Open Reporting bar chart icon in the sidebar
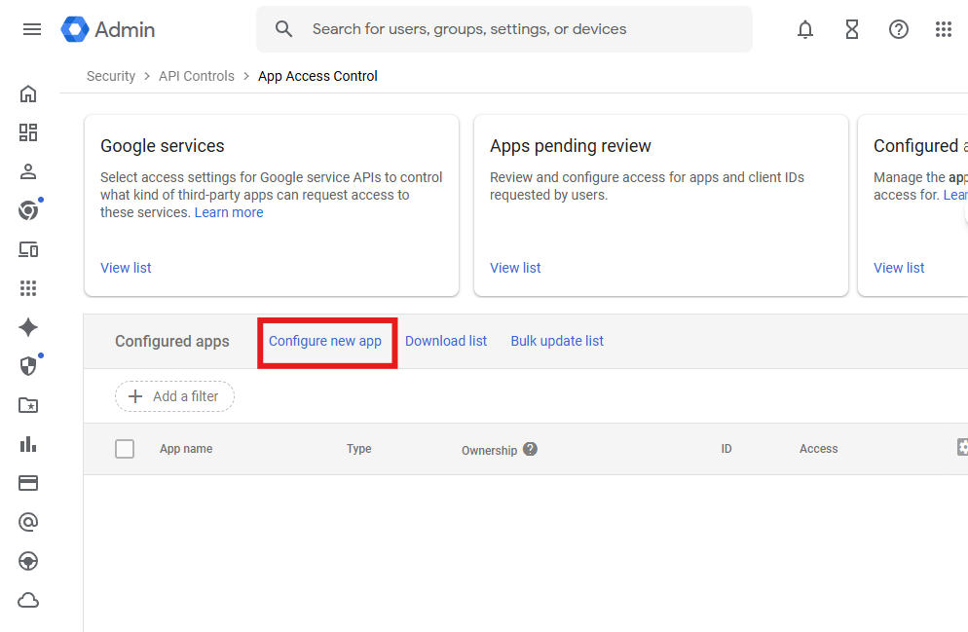 coord(28,444)
